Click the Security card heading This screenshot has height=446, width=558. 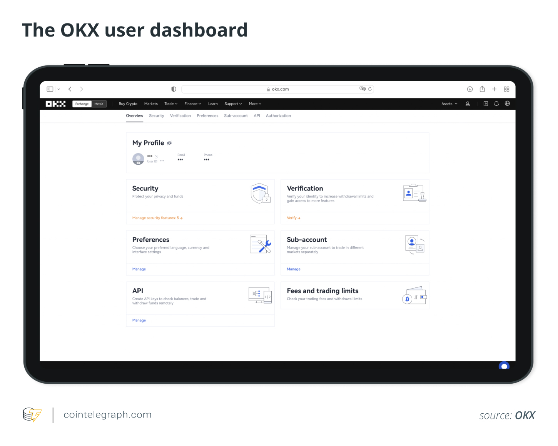pos(145,189)
